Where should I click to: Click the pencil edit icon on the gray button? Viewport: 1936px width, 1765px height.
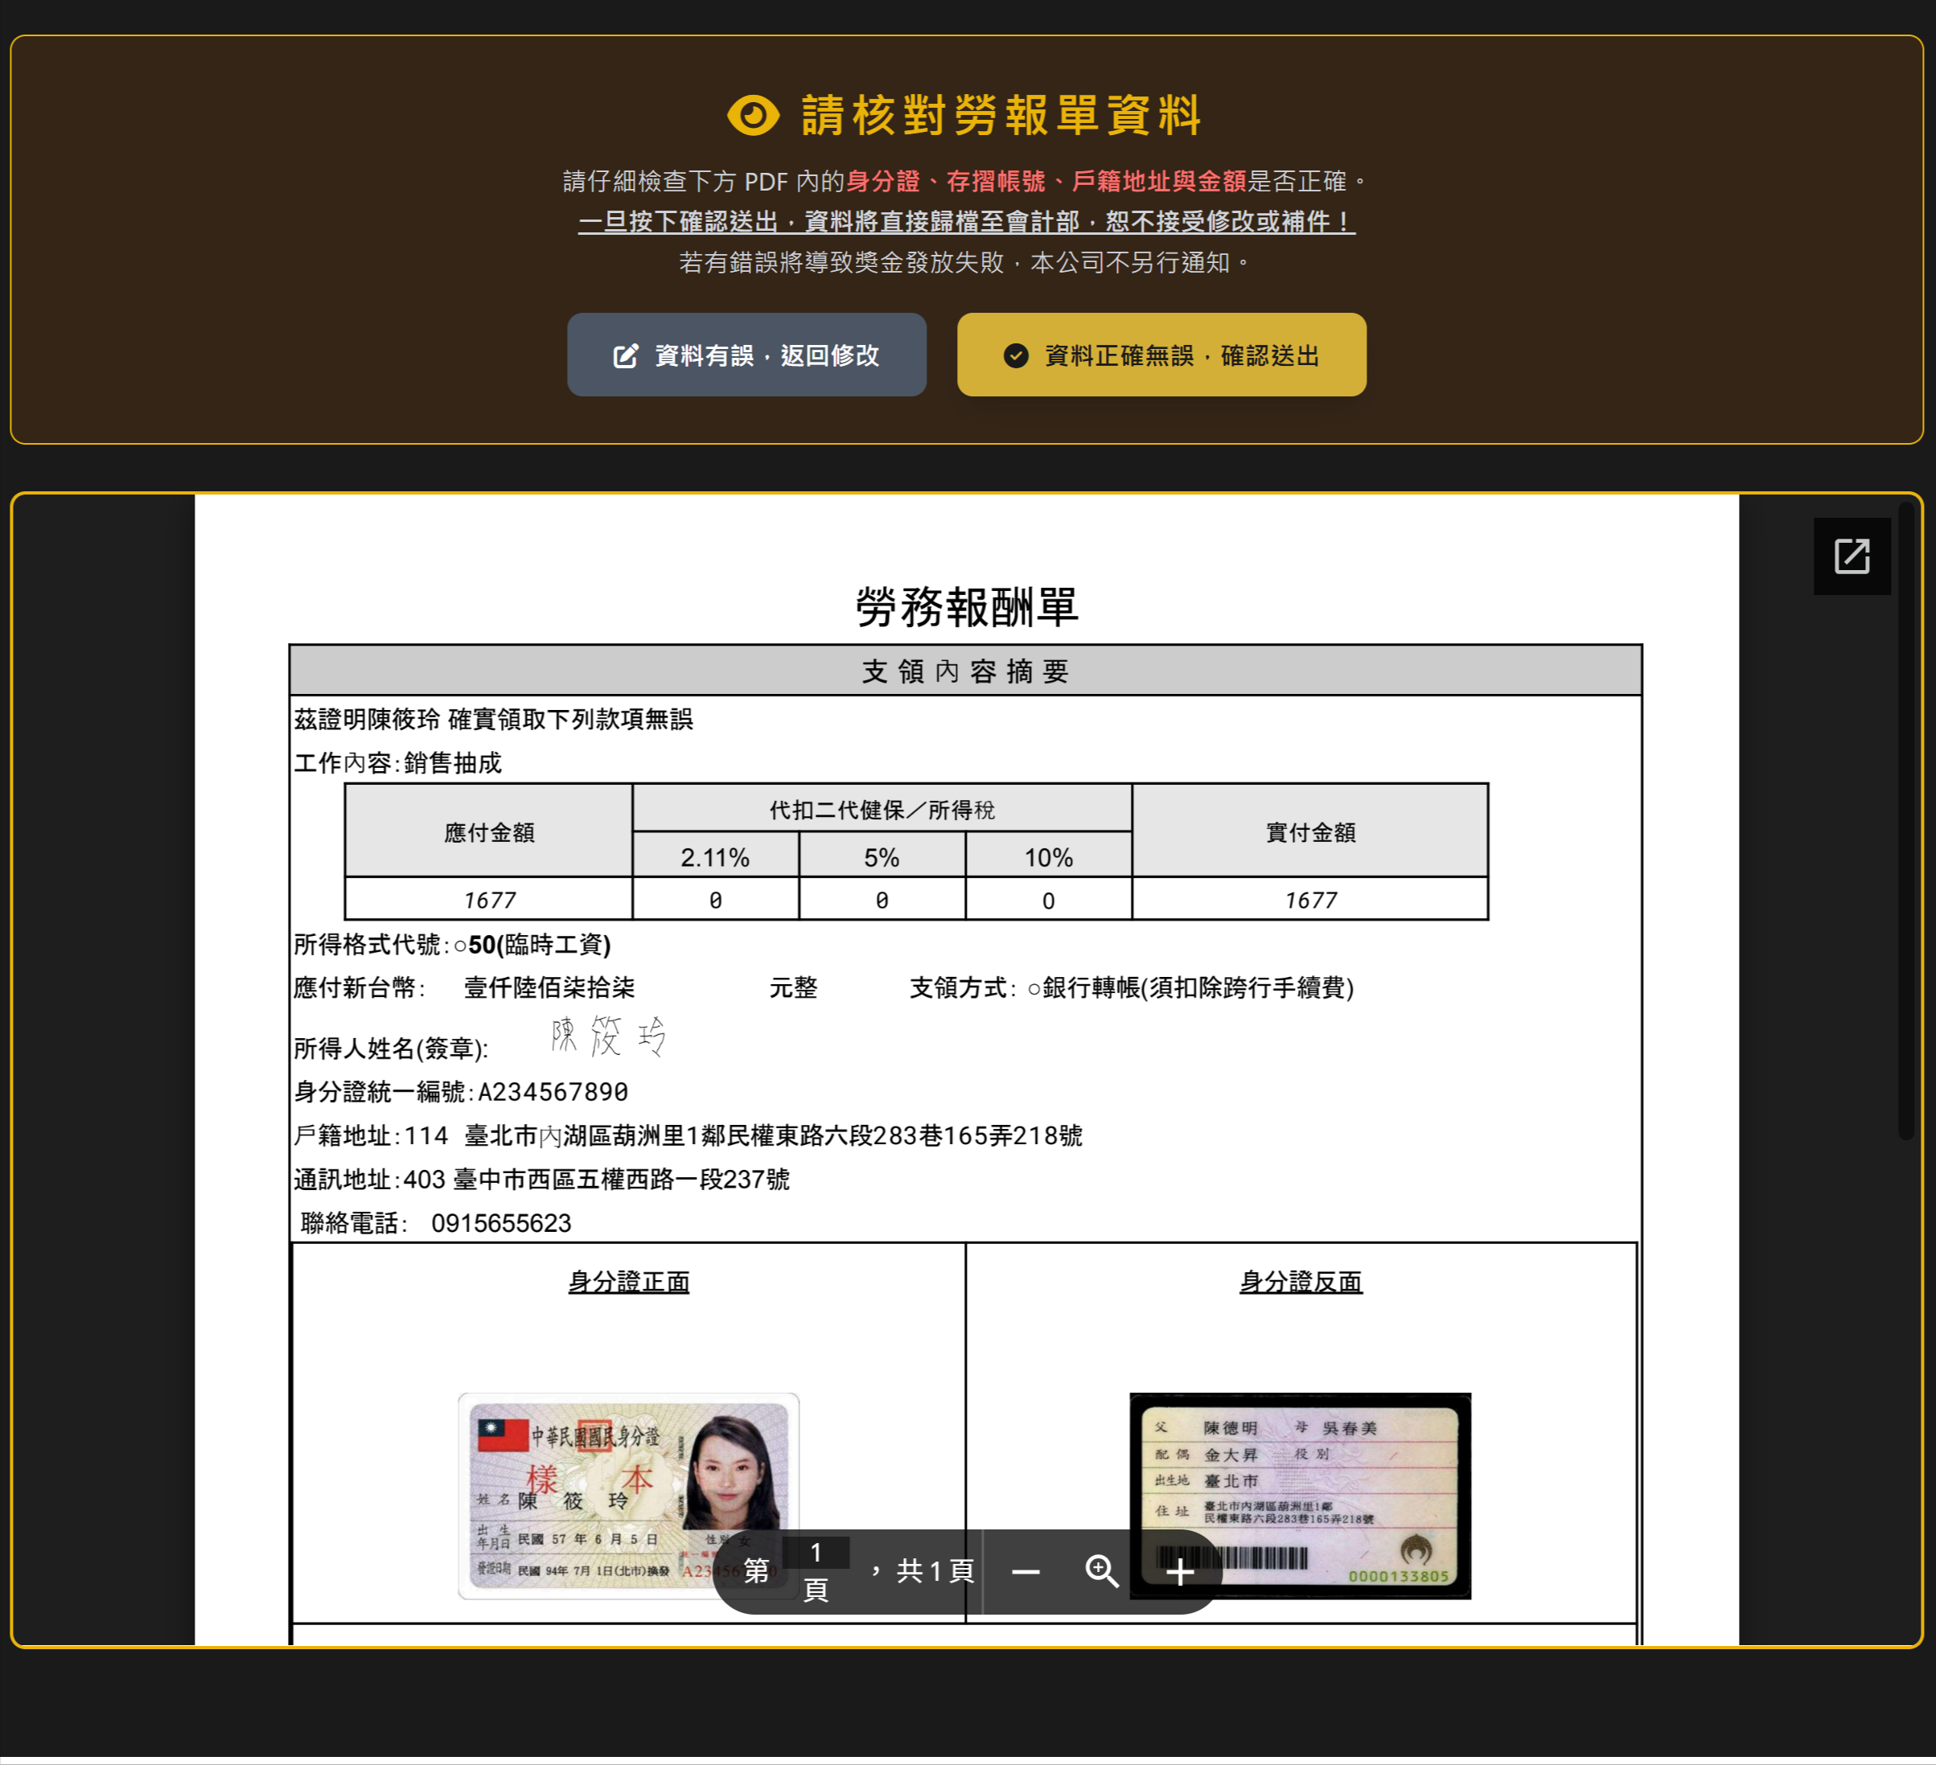pyautogui.click(x=625, y=355)
